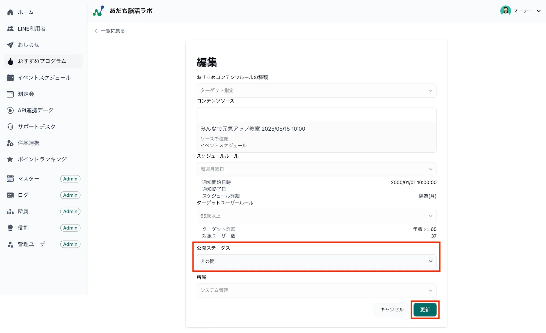546x333 pixels.
Task: Click the 一覧に戻る back link
Action: [x=110, y=31]
